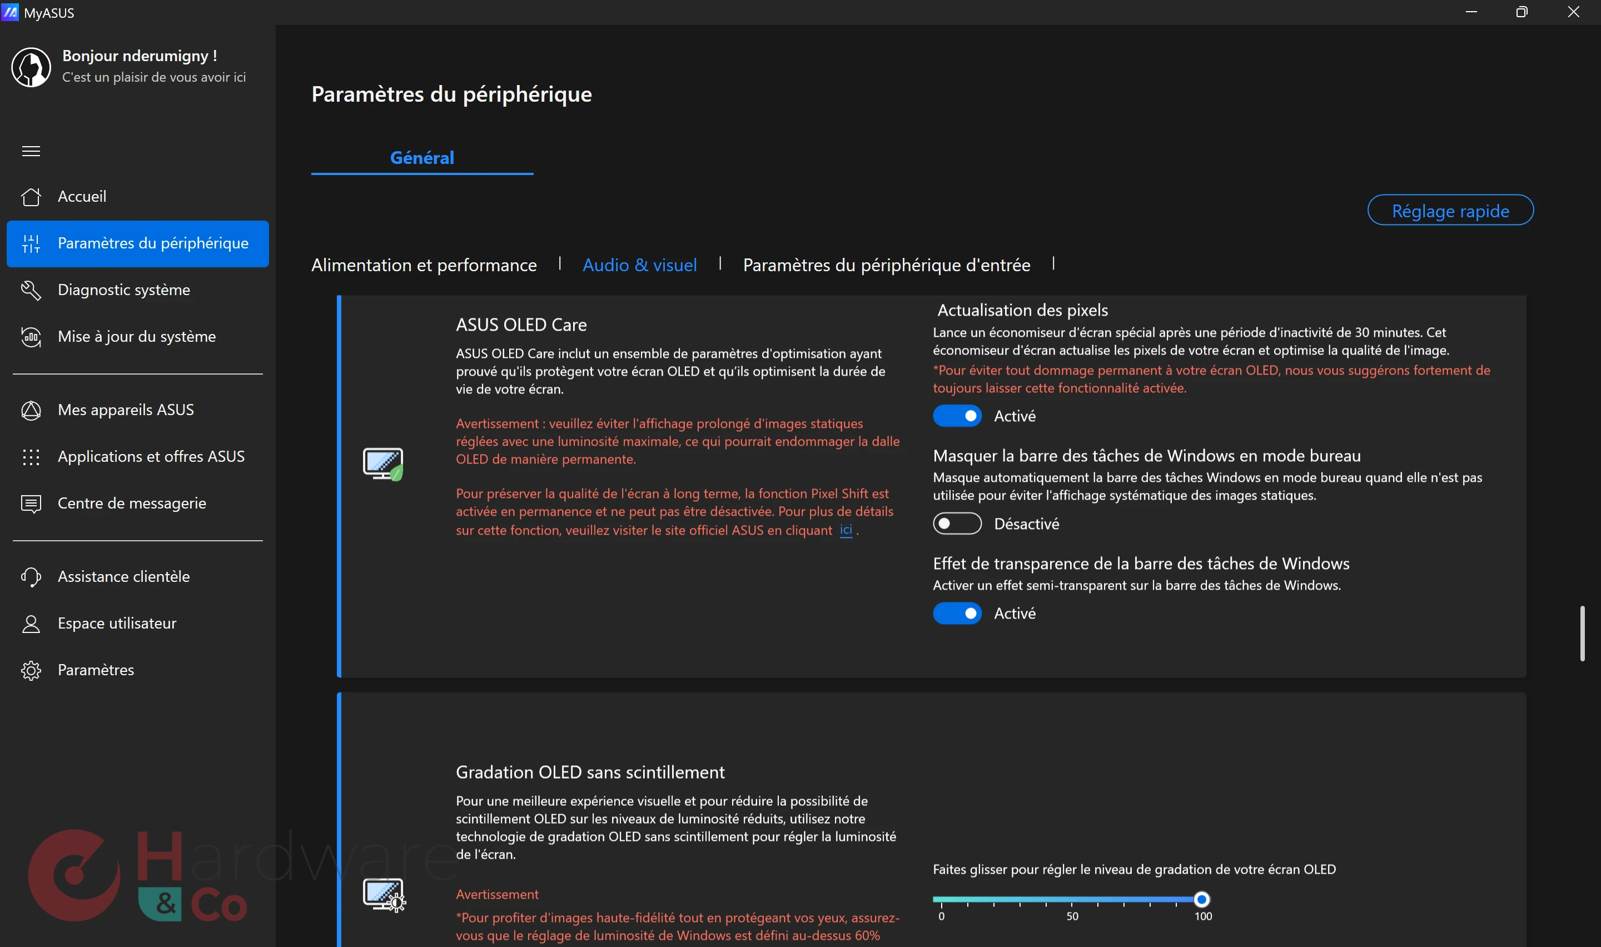Click the Gradation OLED monitor icon

click(384, 895)
